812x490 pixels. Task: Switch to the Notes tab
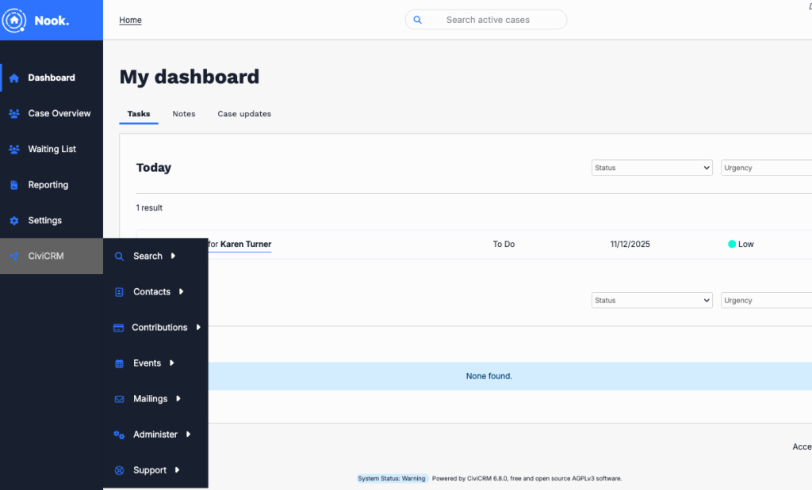[x=184, y=114]
